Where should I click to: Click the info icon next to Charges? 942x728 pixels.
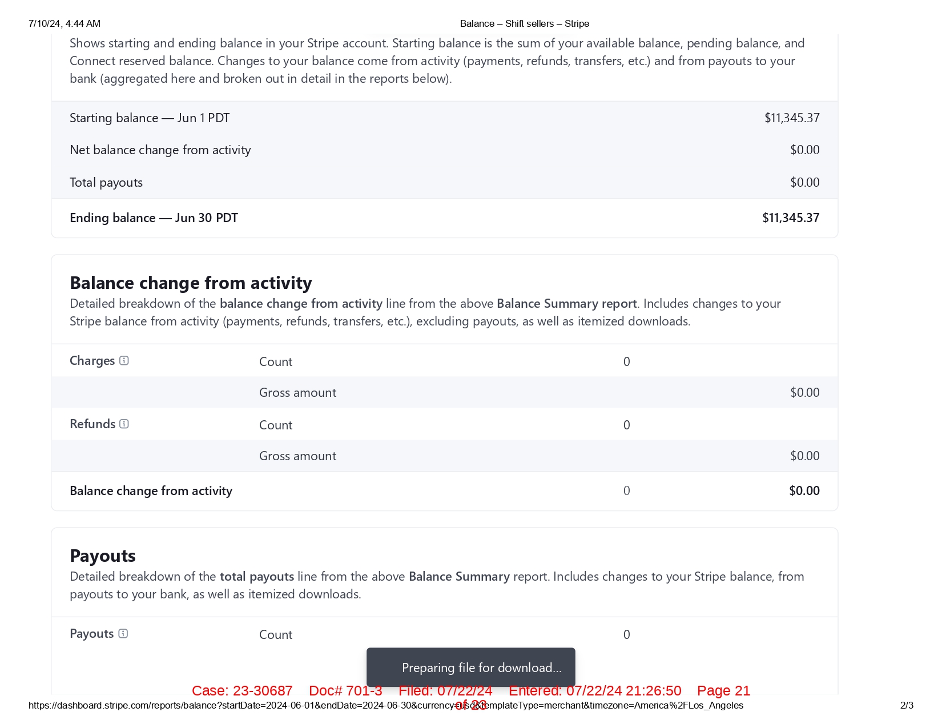point(124,361)
